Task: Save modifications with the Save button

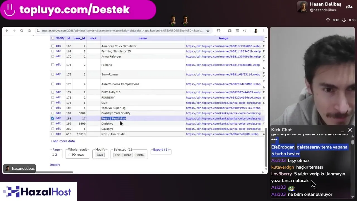Action: 100,155
